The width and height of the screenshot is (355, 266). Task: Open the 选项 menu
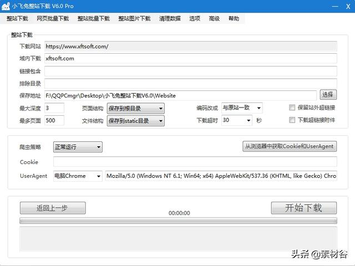pyautogui.click(x=195, y=18)
